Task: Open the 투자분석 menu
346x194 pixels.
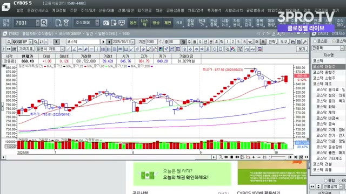Action: click(214, 10)
